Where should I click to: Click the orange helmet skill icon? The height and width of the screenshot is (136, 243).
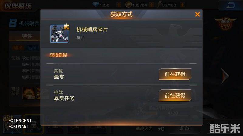29,93
